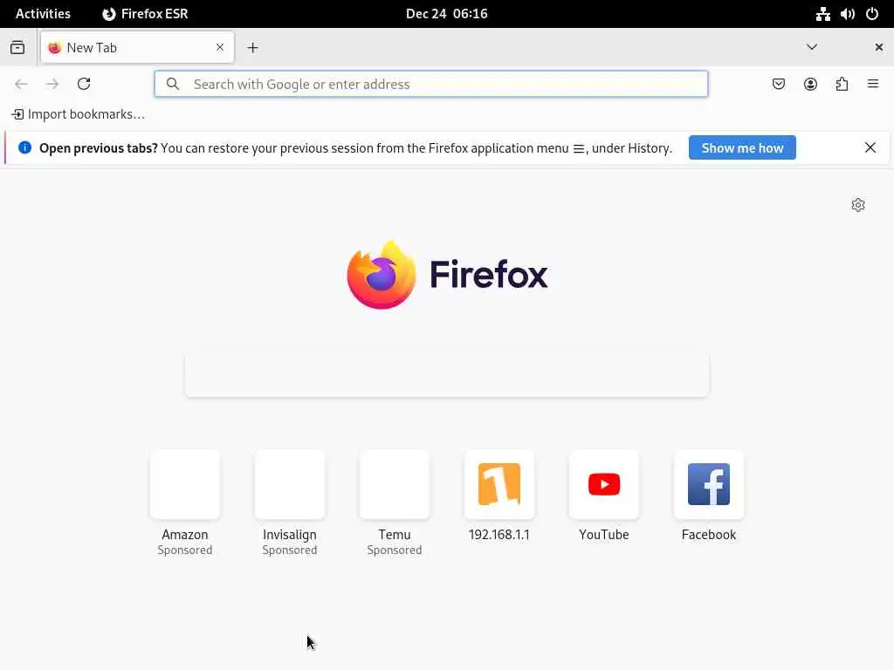The height and width of the screenshot is (670, 894).
Task: Click the search magnifier icon in address bar
Action: [x=173, y=85]
